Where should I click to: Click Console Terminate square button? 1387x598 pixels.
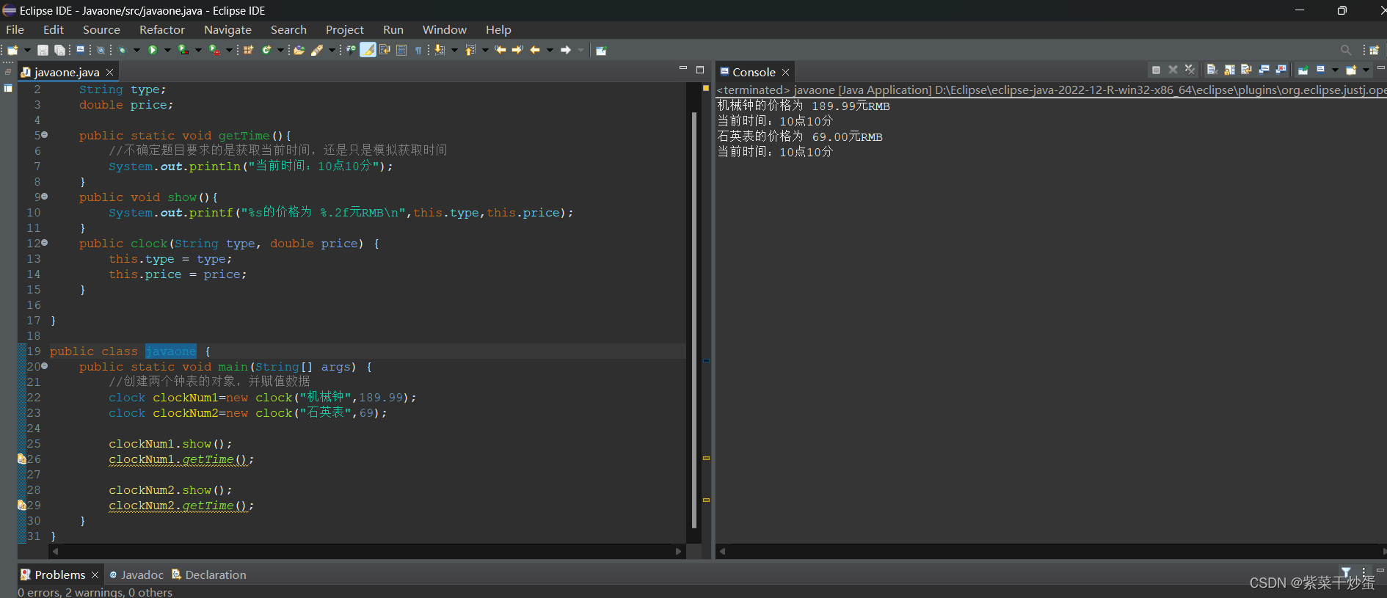pos(1156,70)
